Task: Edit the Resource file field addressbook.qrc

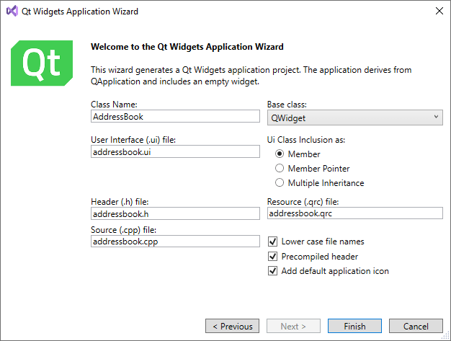Action: (x=355, y=213)
